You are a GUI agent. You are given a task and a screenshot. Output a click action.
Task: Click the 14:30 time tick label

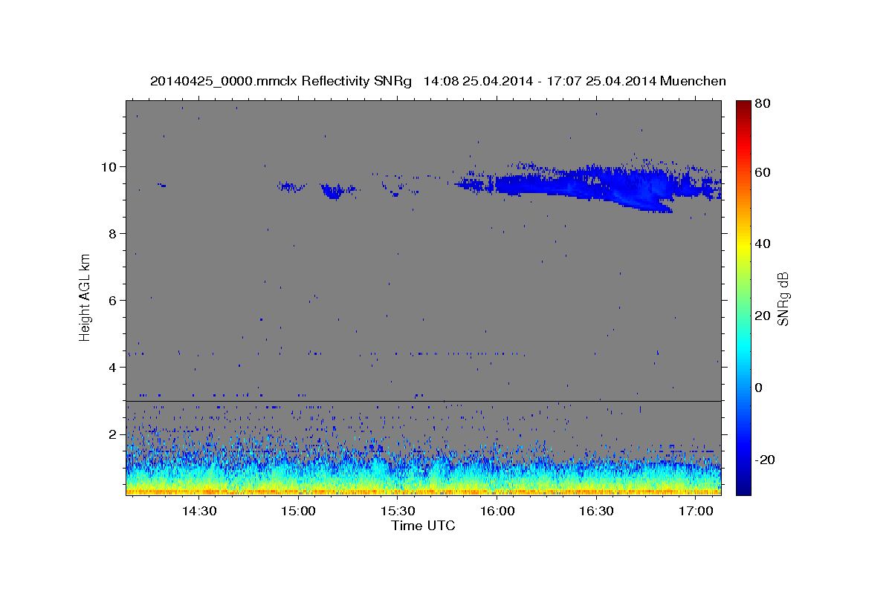pos(199,512)
